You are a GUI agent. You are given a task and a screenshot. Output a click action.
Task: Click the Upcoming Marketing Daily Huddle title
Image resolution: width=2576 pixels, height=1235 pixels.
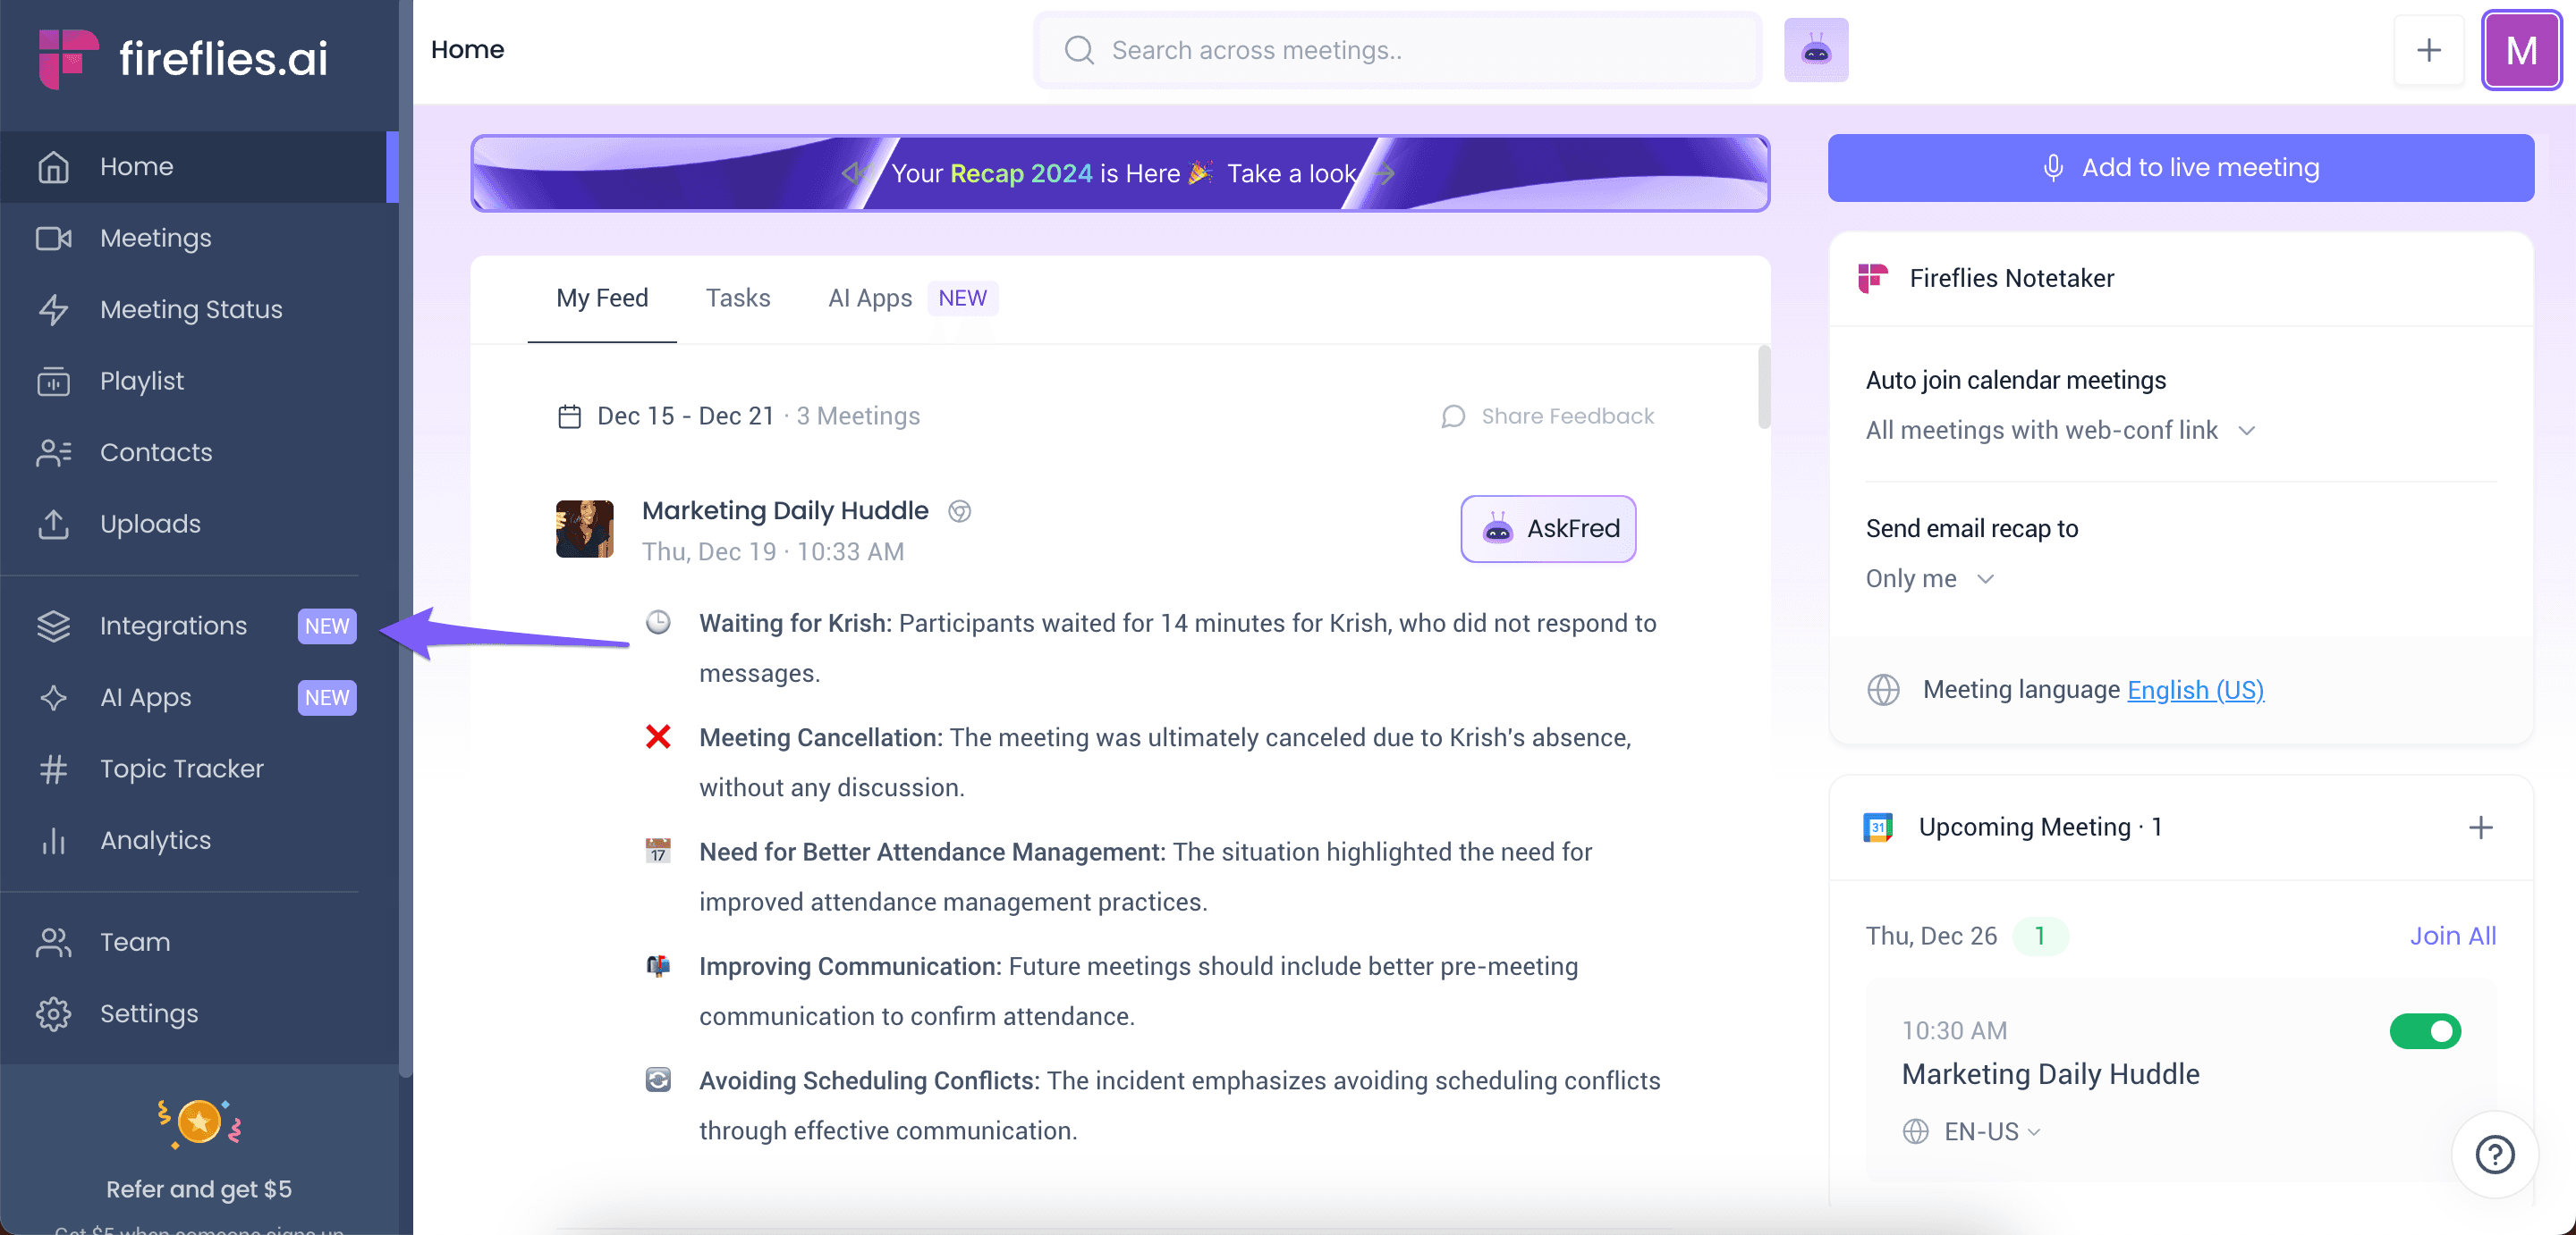[x=2050, y=1074]
